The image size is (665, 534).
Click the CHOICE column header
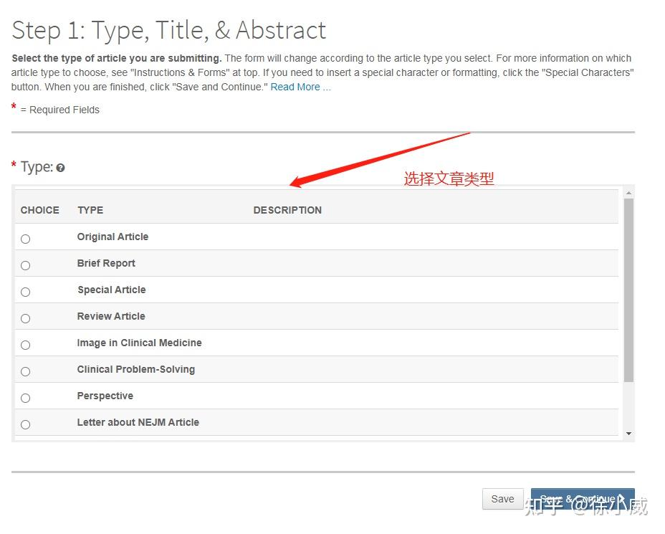pyautogui.click(x=40, y=210)
